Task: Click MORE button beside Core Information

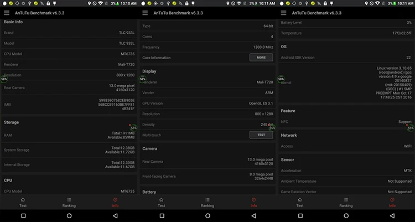Action: click(261, 58)
